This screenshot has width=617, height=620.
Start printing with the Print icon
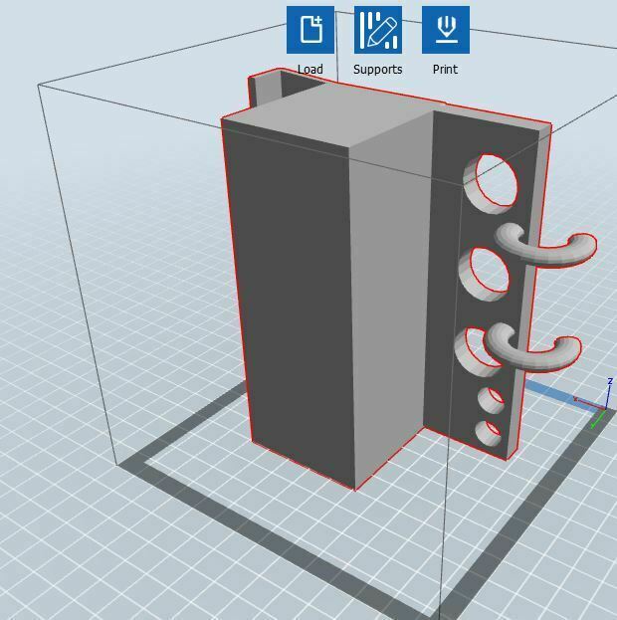[446, 30]
